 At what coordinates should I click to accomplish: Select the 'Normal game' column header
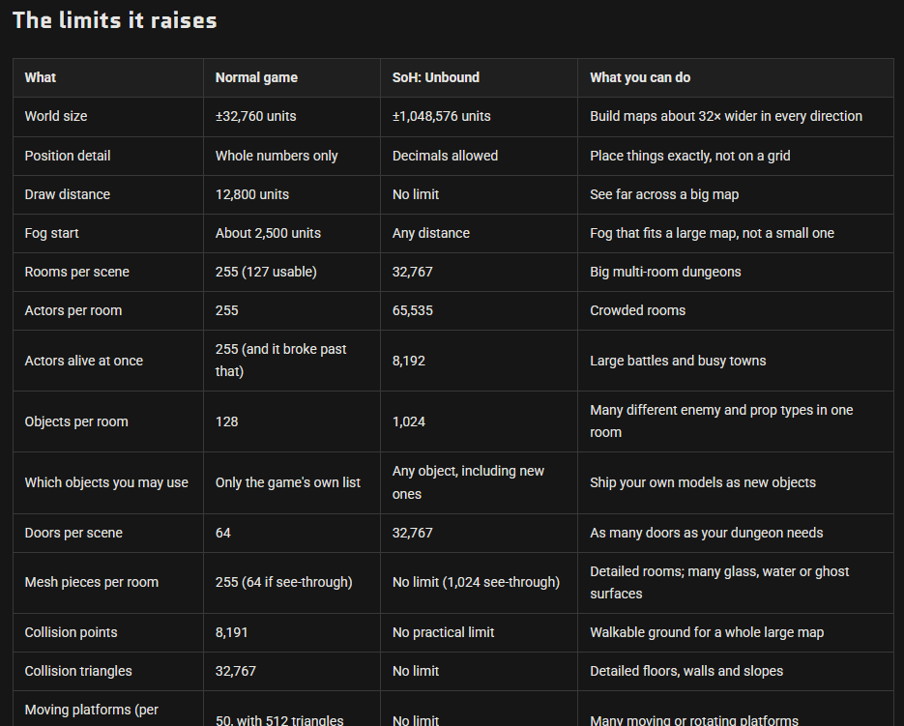(256, 77)
